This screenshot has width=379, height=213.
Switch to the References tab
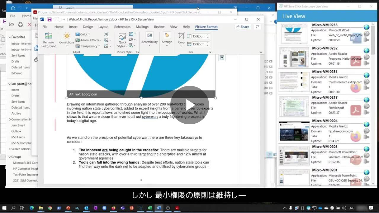coord(122,27)
